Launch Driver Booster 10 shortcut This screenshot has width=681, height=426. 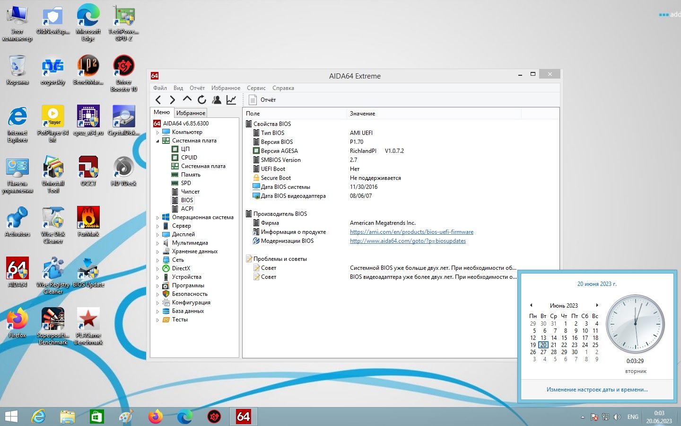(x=124, y=73)
